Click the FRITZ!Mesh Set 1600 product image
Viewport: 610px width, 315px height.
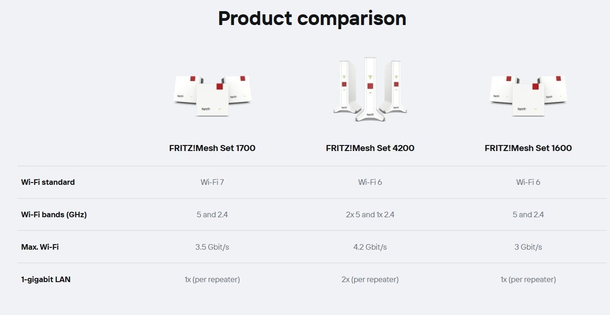point(528,95)
